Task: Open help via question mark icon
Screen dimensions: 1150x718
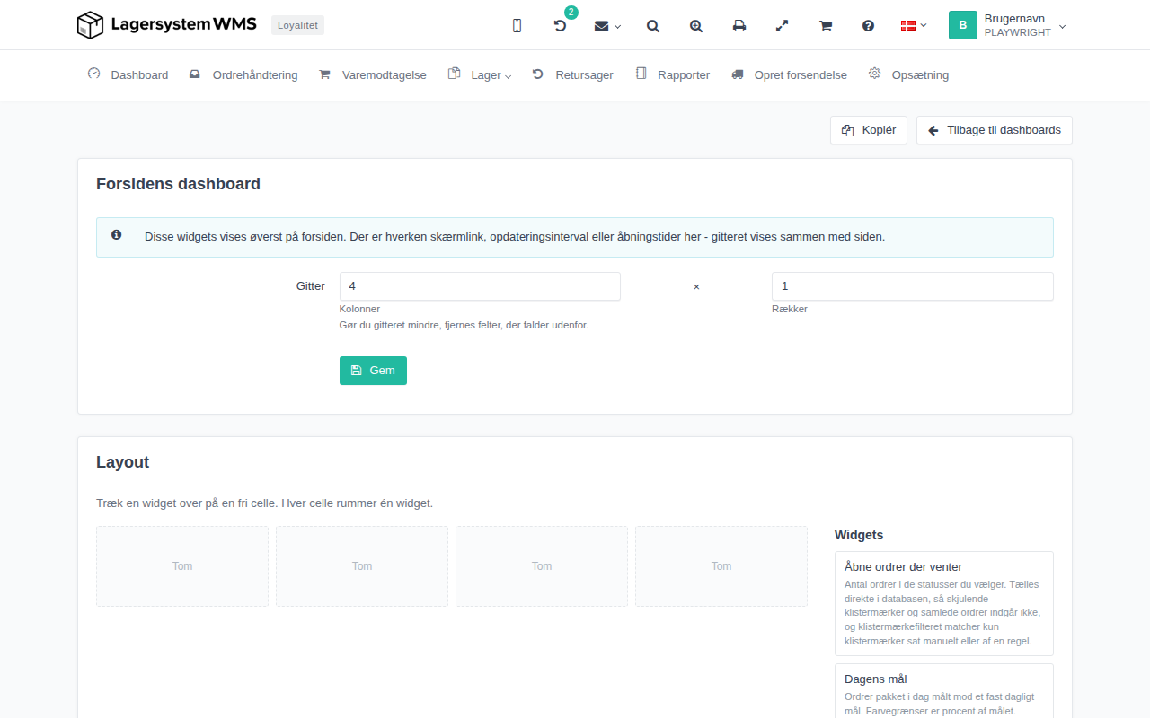Action: [x=869, y=26]
